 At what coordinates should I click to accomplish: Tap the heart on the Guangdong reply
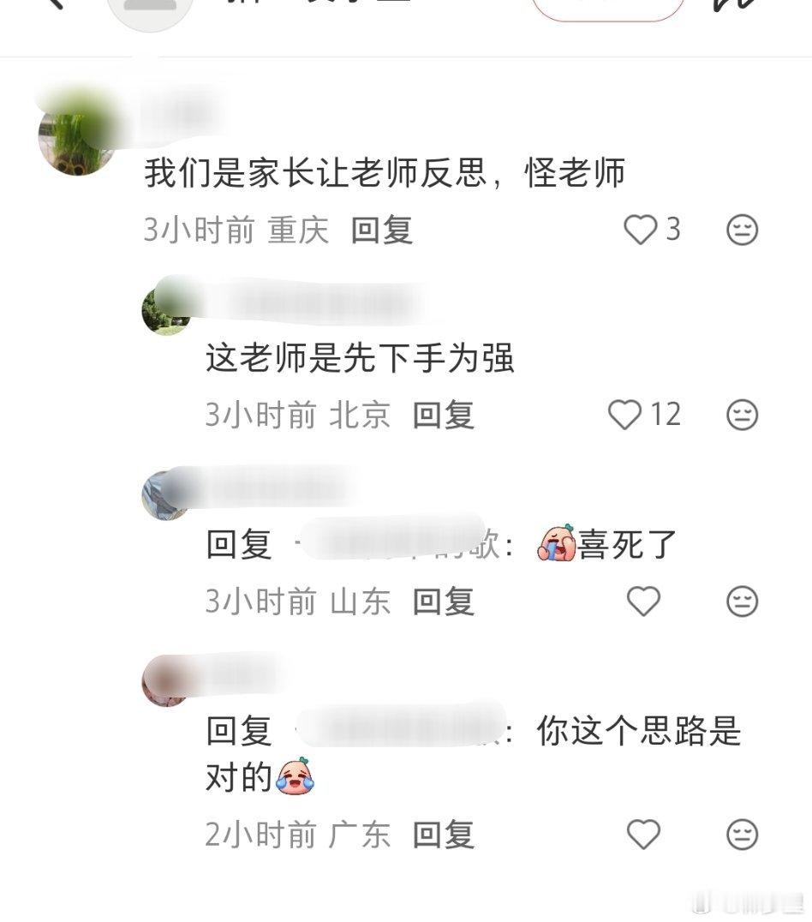click(x=644, y=835)
